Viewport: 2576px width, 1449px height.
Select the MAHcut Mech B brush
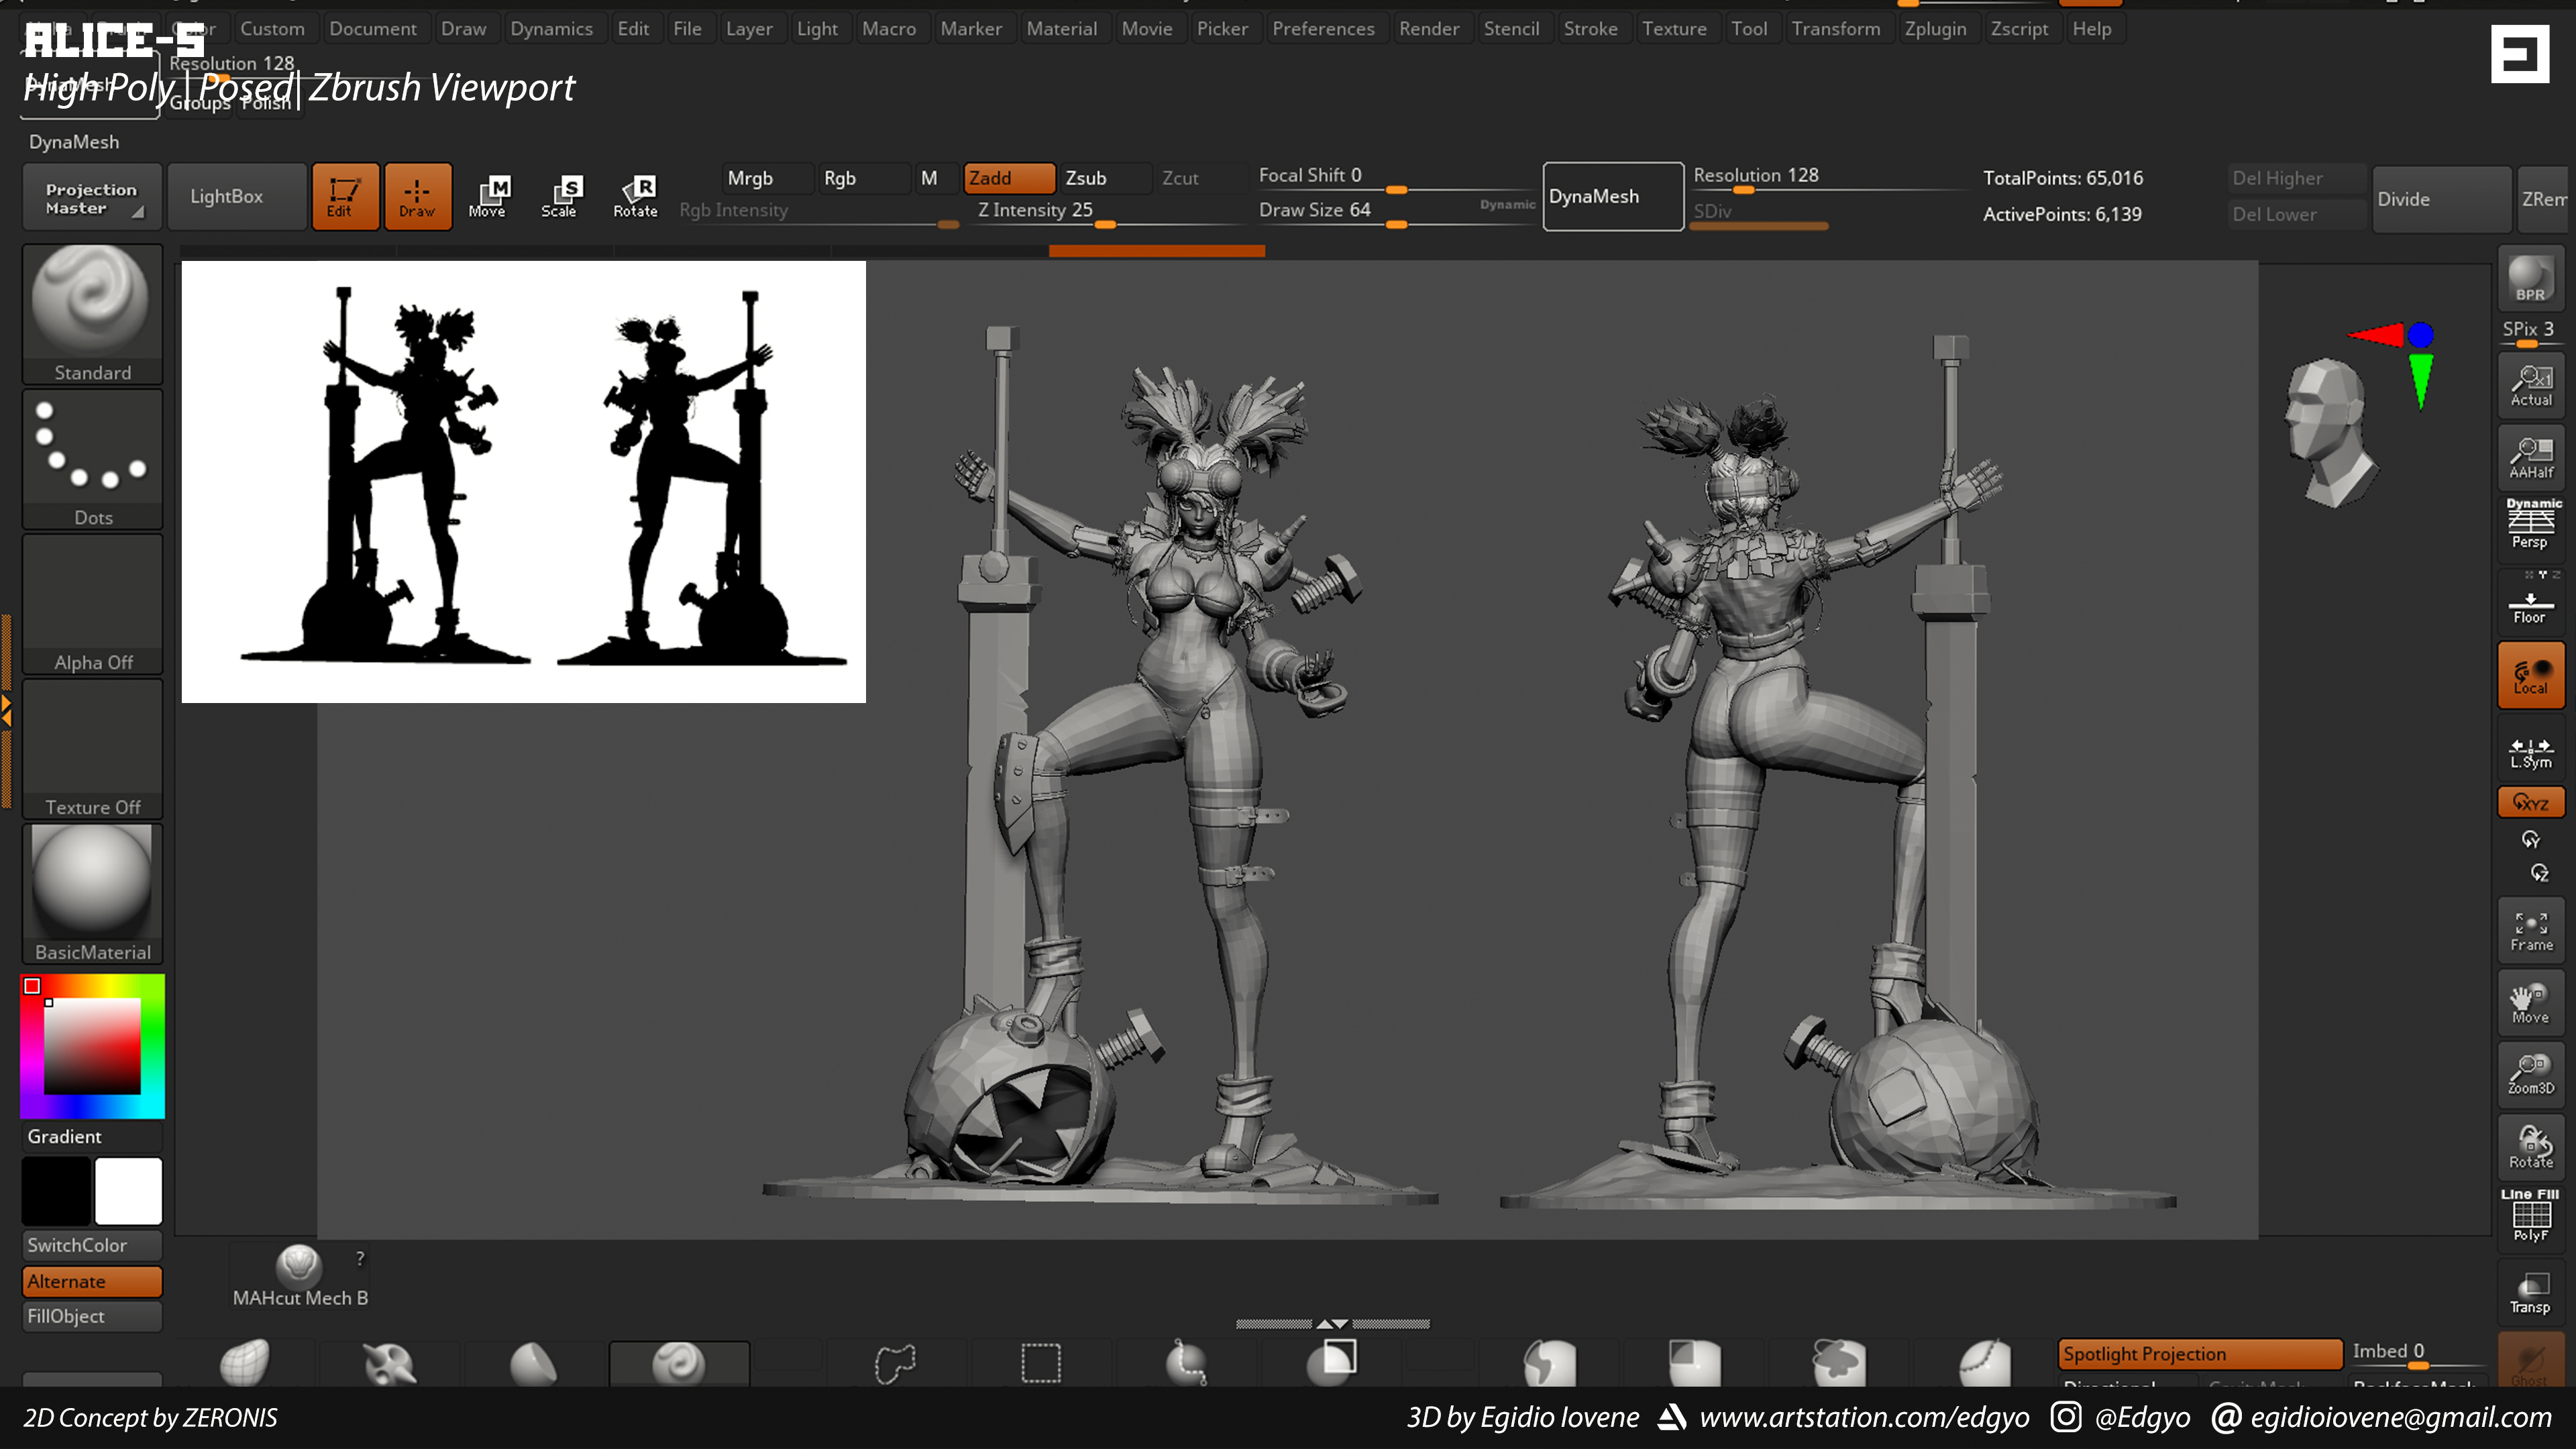299,1276
